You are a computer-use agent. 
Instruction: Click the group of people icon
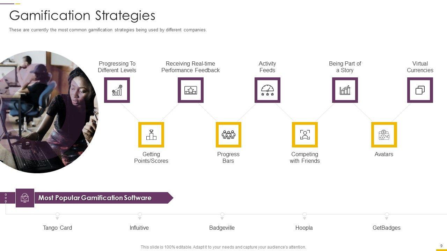tap(228, 135)
